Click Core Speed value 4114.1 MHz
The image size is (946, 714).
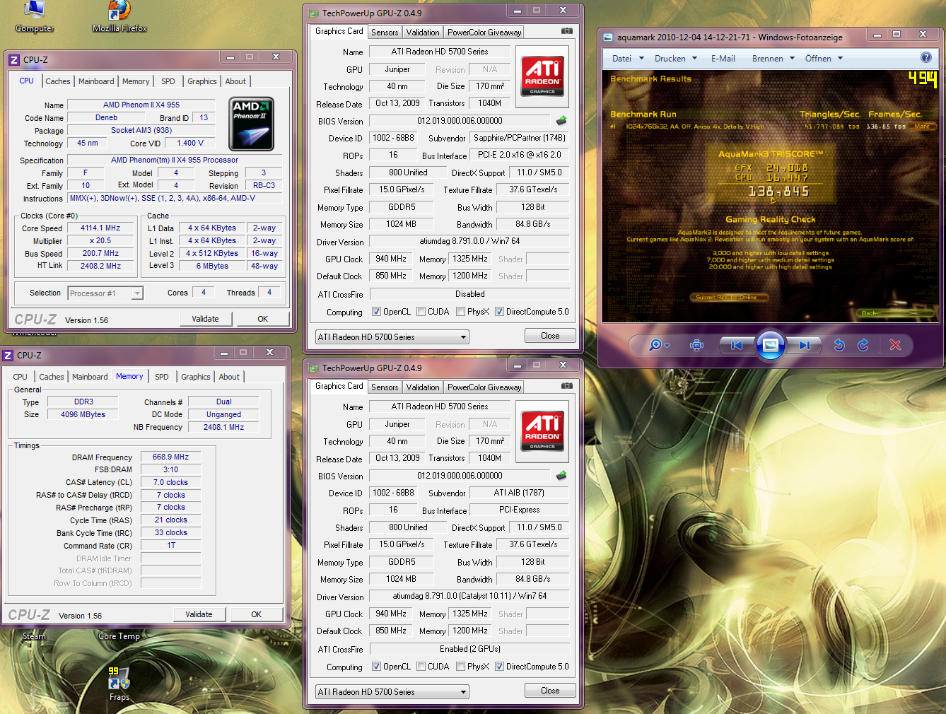100,228
